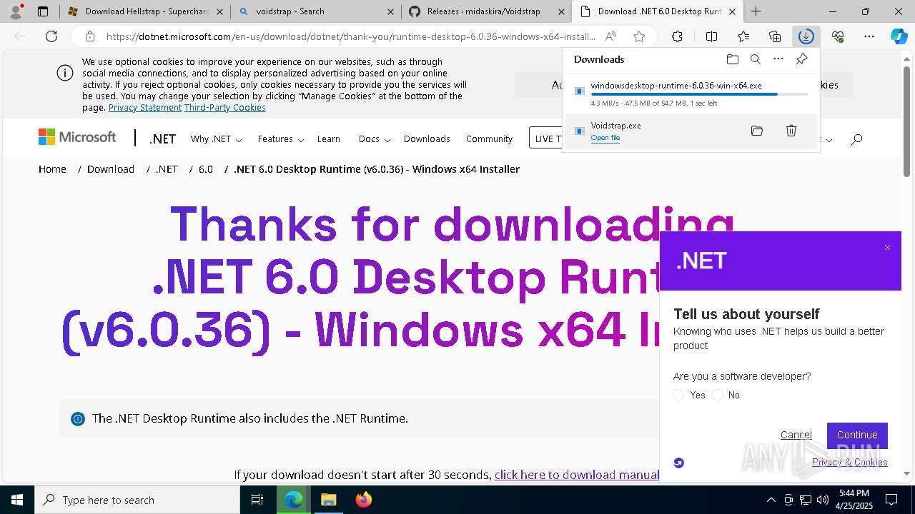Close the .NET survey popup

[887, 248]
